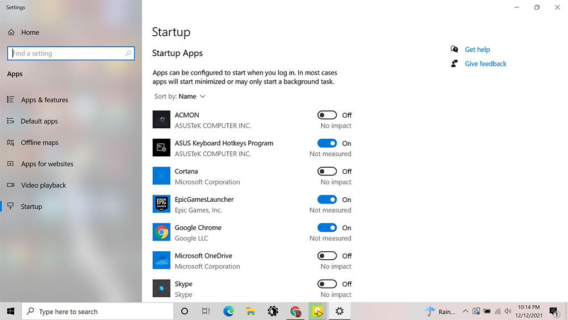This screenshot has width=568, height=320.
Task: Open the Get help link
Action: coord(477,49)
